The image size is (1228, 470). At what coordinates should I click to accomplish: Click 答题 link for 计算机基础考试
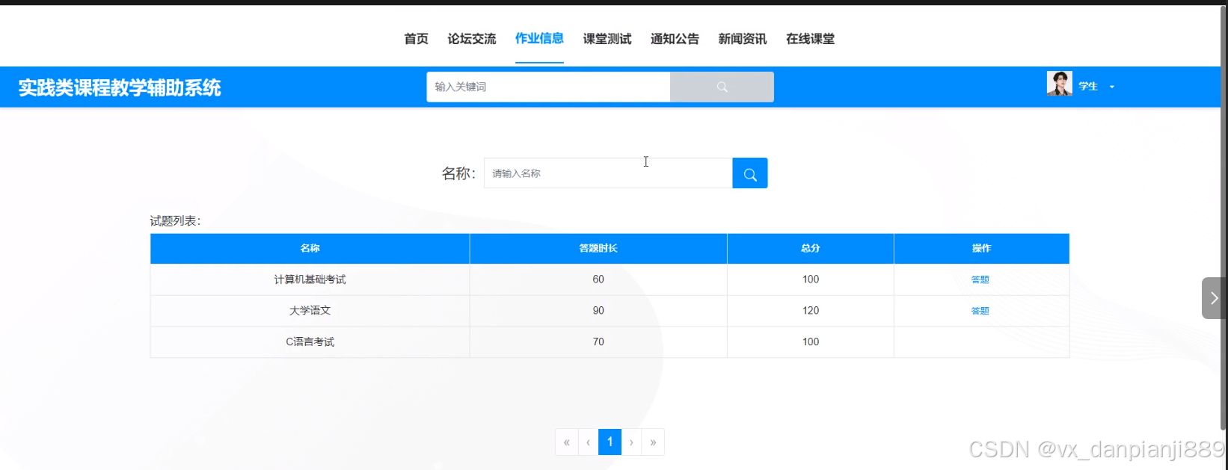click(x=980, y=279)
